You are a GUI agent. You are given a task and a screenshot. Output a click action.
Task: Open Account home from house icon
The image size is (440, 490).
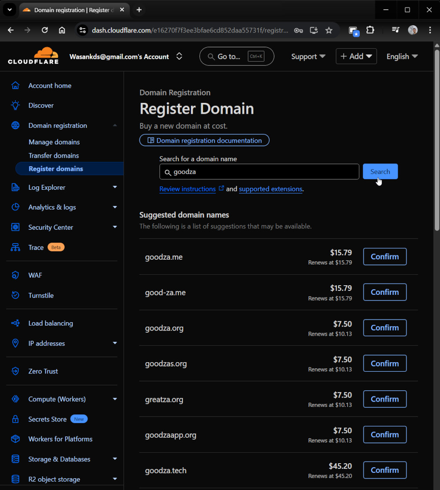click(x=15, y=86)
